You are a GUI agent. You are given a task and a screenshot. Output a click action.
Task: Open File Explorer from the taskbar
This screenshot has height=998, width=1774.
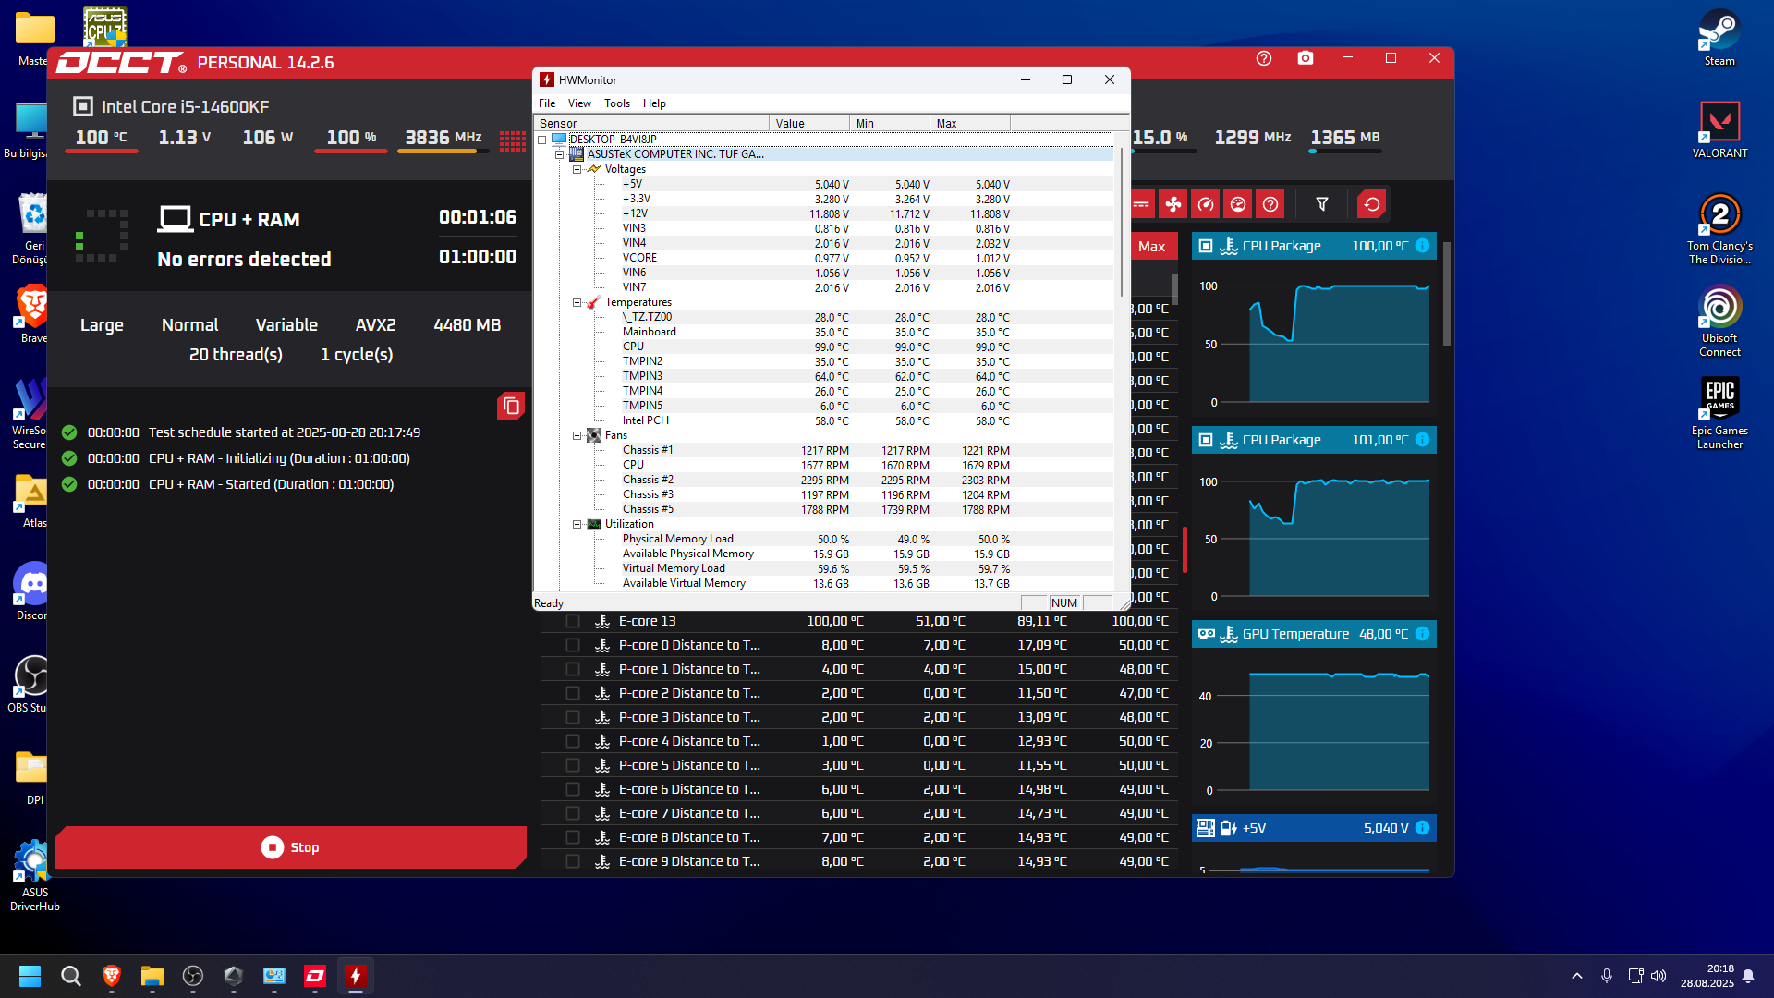coord(152,976)
